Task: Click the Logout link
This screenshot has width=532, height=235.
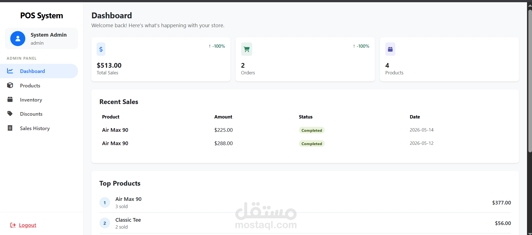Action: 28,225
